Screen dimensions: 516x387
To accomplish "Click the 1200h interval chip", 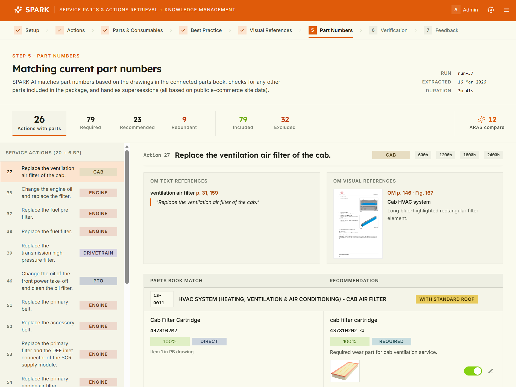I will [x=446, y=155].
